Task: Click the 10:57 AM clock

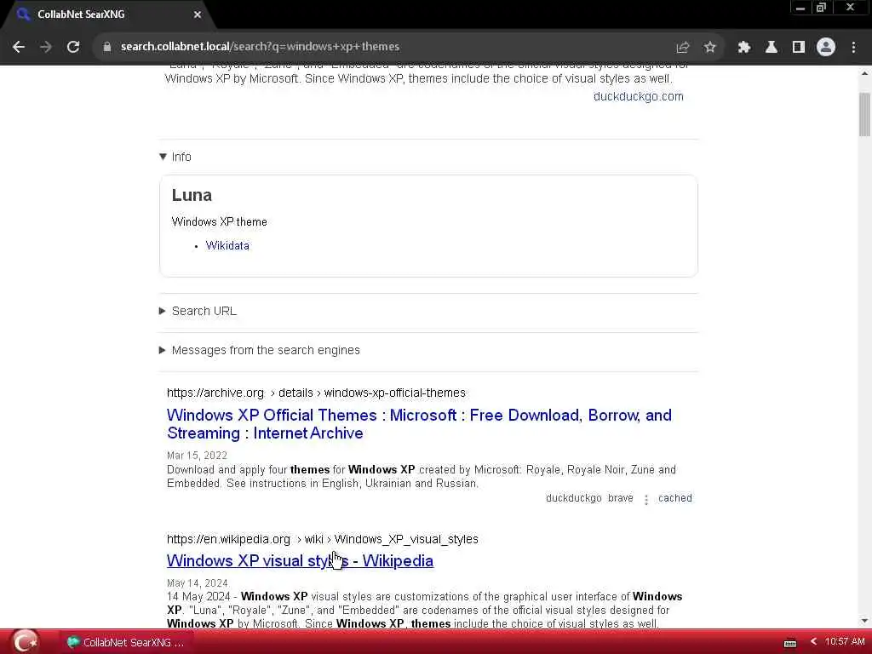Action: click(845, 642)
